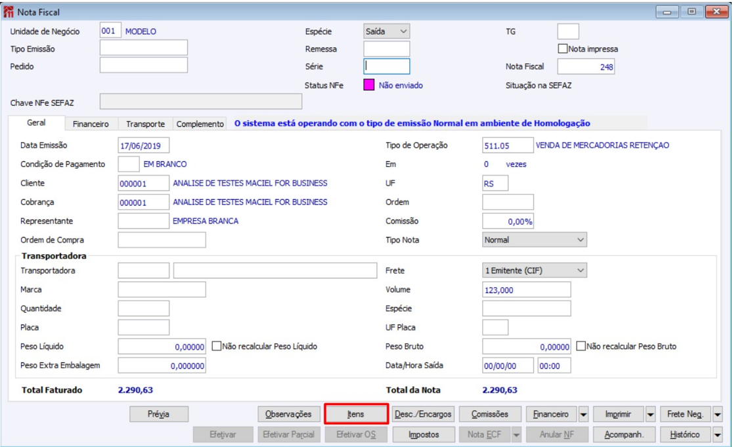The image size is (733, 447).
Task: Focus the Marca field
Action: (x=162, y=289)
